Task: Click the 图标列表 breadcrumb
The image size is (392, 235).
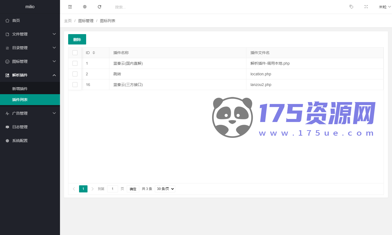Action: [x=108, y=21]
